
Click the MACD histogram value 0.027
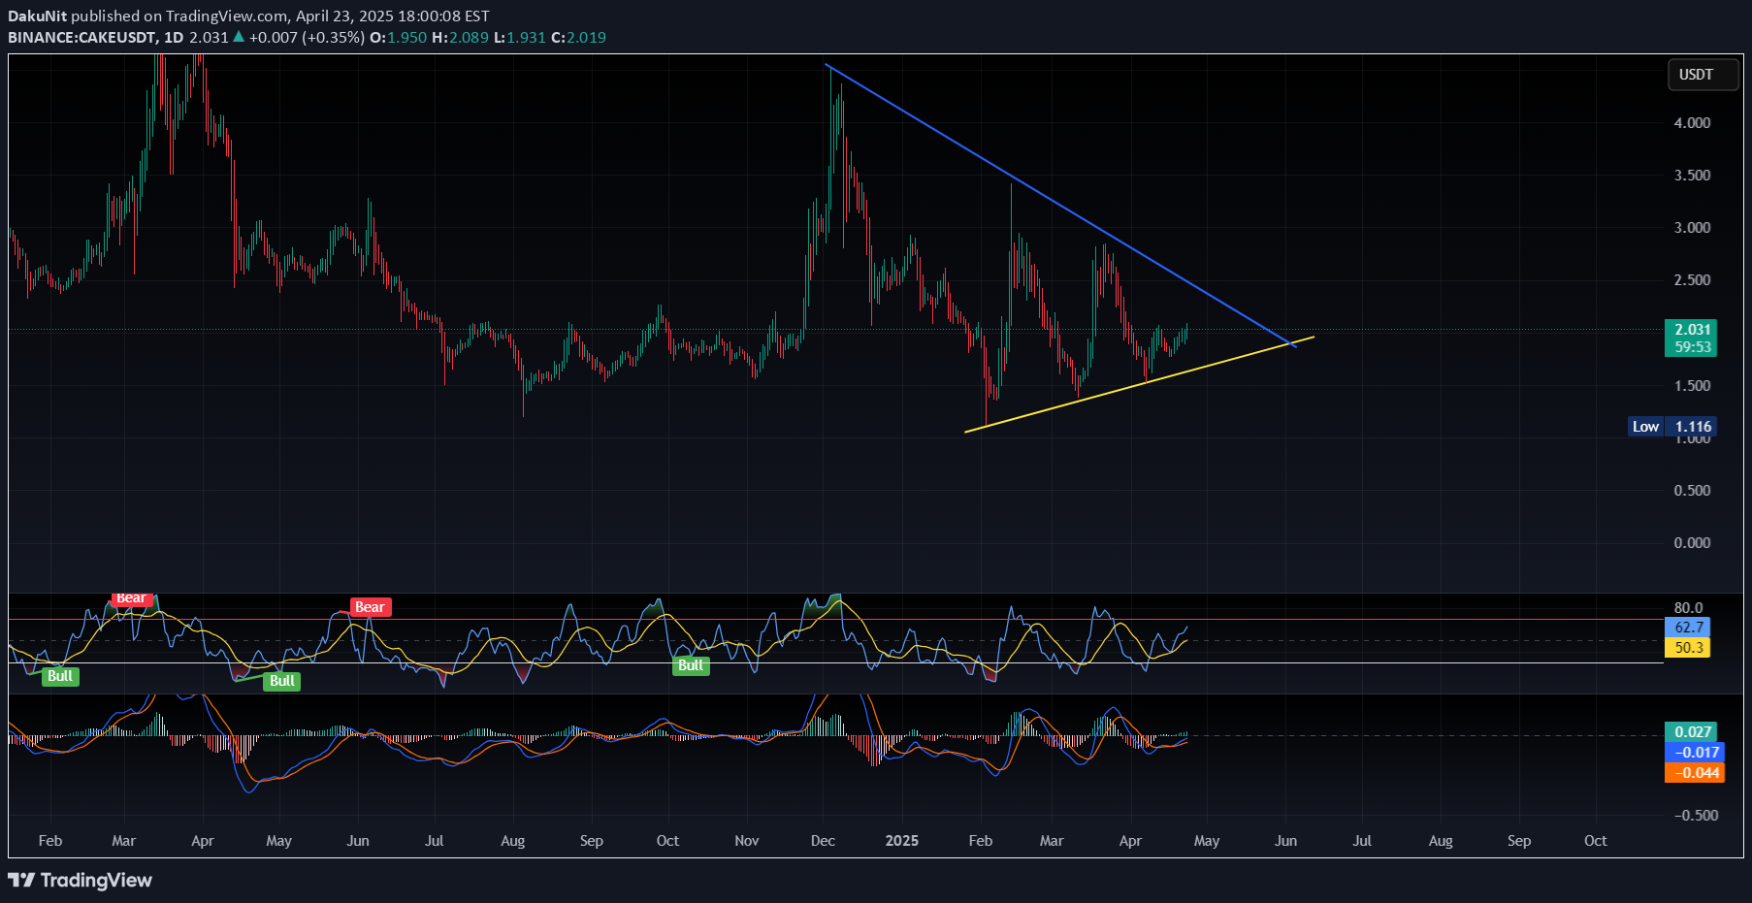click(x=1691, y=732)
